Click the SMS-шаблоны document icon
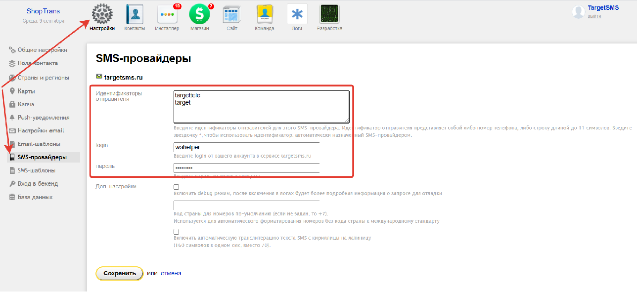Screen dimensions: 637x292 point(13,170)
